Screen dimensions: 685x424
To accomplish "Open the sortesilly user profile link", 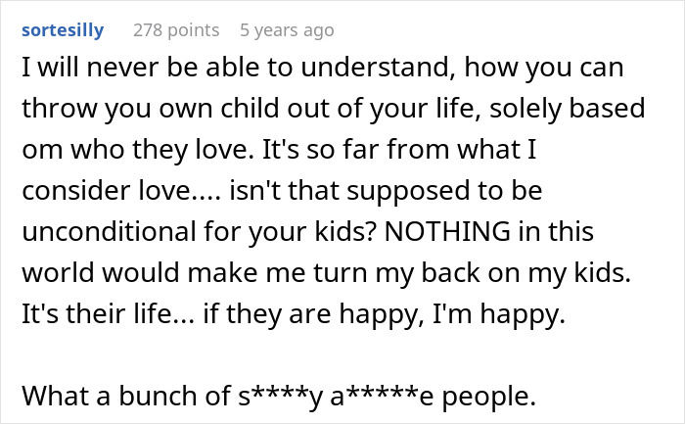I will (62, 30).
